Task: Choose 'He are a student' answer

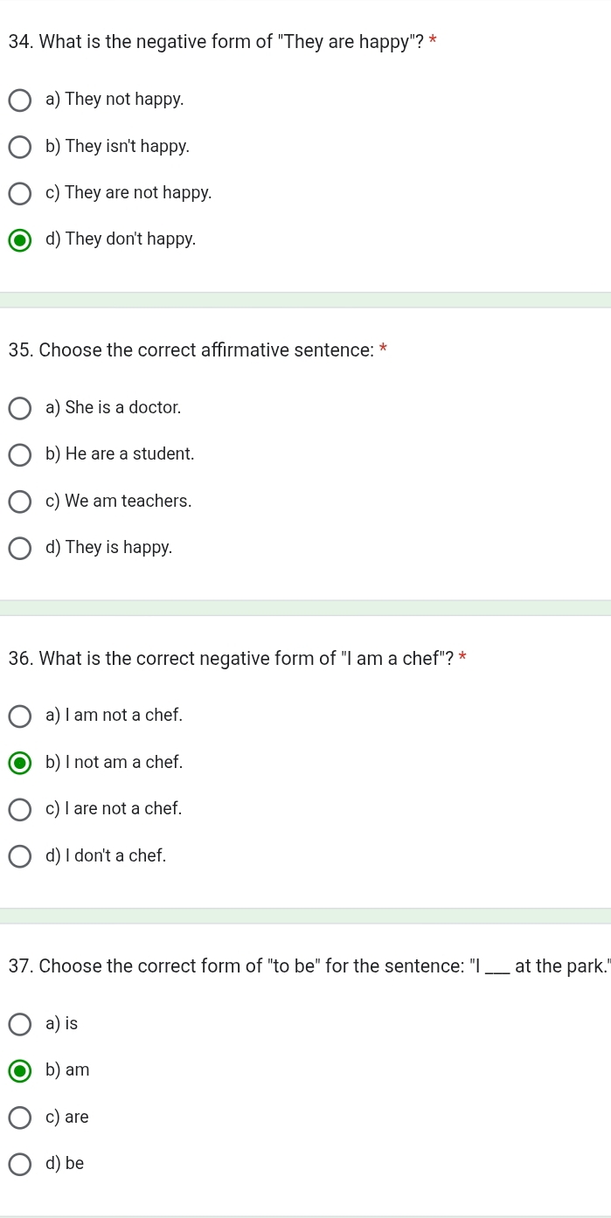Action: click(x=20, y=454)
